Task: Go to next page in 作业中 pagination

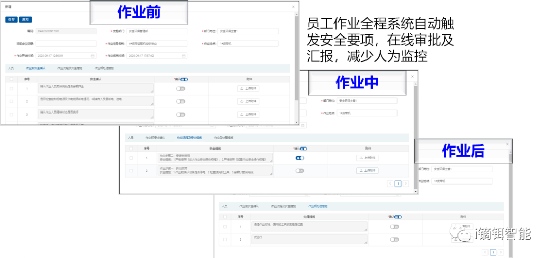Action: coord(406,183)
